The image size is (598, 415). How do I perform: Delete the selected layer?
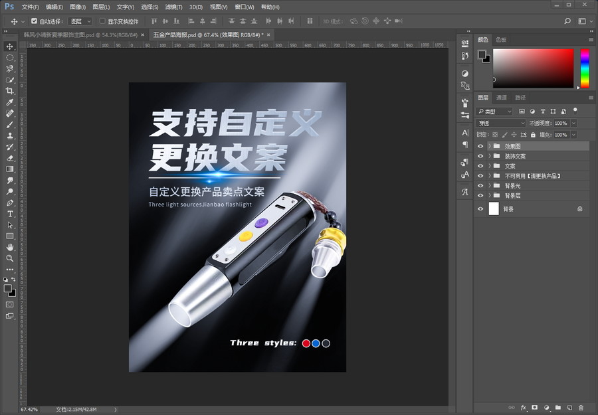point(581,408)
